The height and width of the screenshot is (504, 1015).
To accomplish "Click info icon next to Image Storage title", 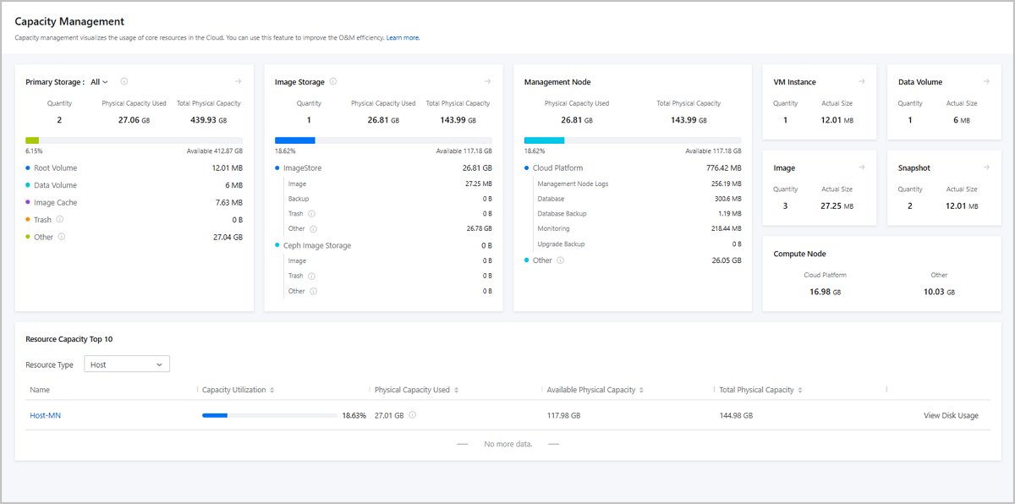I will point(333,82).
